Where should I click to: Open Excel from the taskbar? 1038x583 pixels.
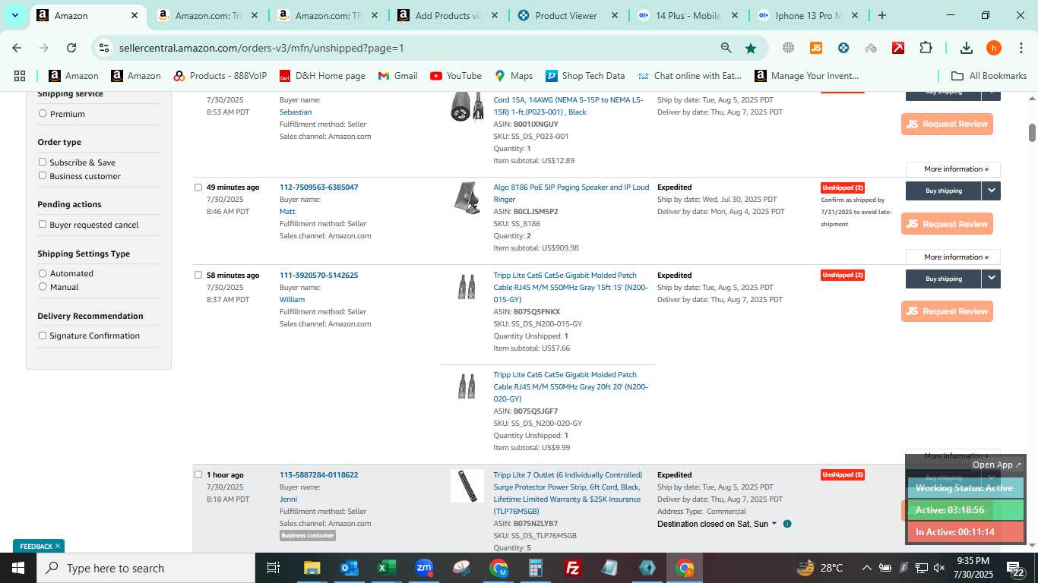(386, 568)
